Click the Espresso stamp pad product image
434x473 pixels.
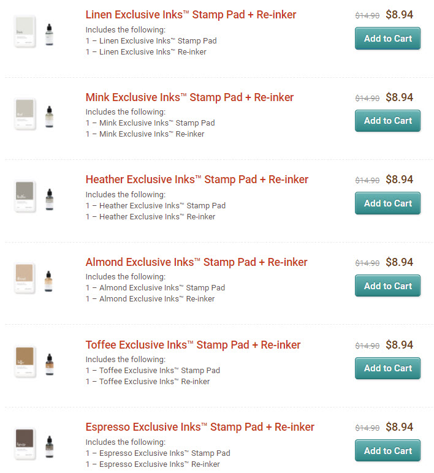coord(25,444)
